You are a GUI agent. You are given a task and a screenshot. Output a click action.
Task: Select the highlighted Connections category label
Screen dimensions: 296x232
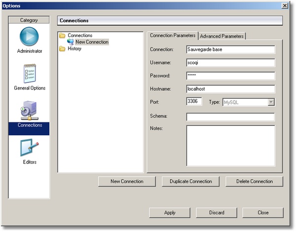point(30,125)
